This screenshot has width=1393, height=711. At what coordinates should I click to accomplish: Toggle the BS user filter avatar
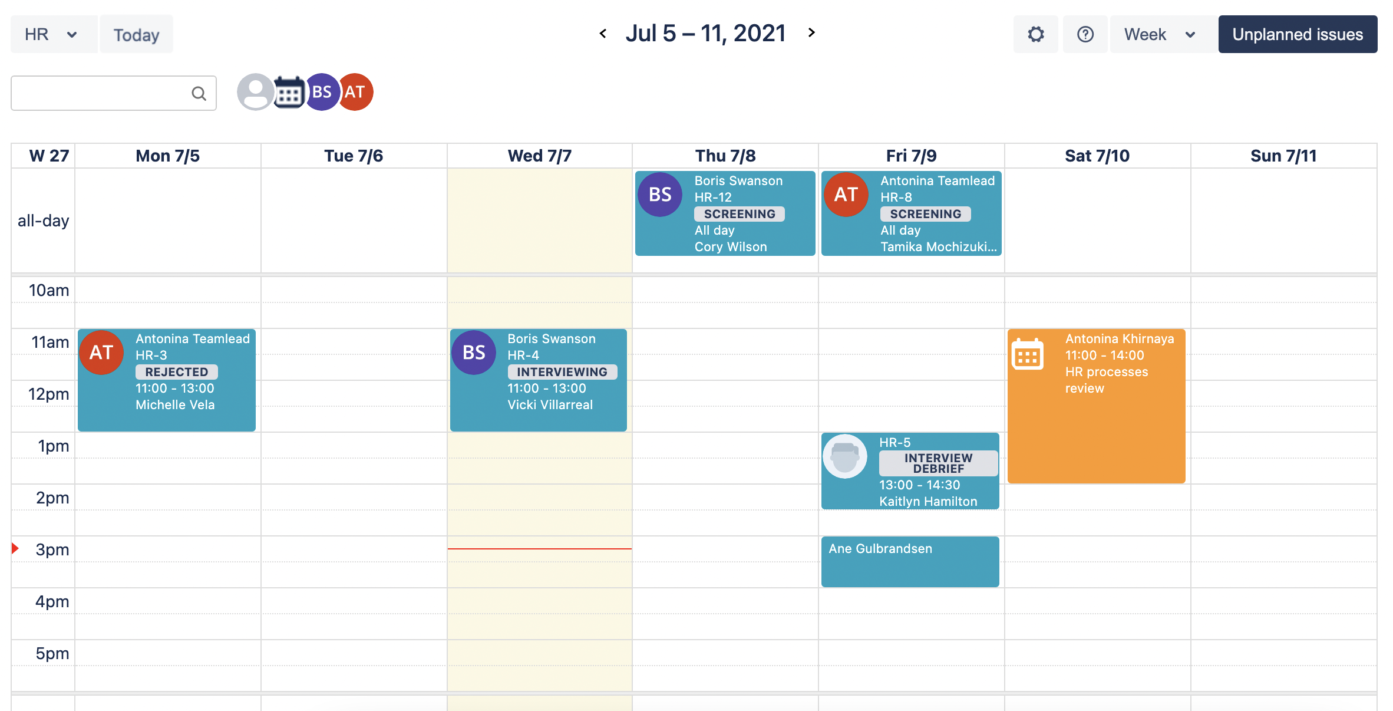(x=322, y=92)
